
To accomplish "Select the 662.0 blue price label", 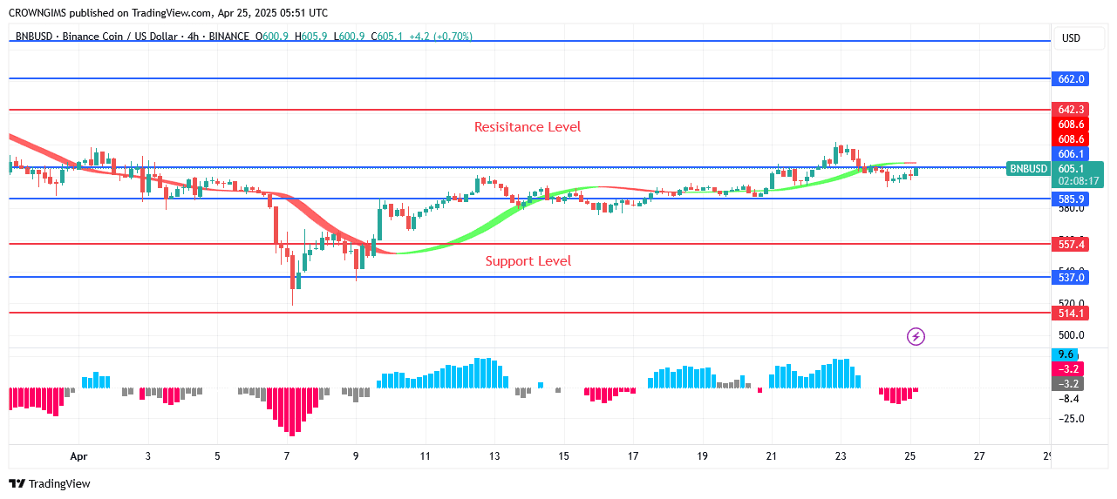I will click(x=1071, y=79).
